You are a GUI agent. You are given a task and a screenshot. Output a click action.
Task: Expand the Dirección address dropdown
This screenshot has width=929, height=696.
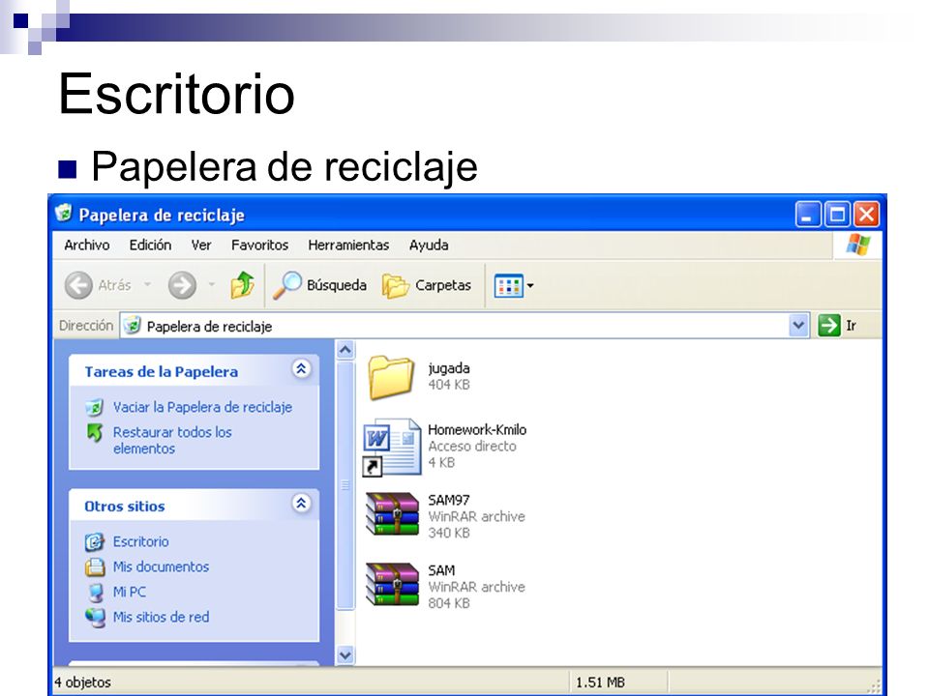(798, 325)
